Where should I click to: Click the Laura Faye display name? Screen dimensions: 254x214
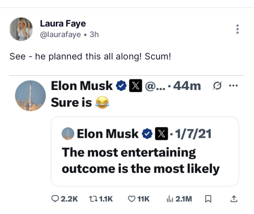click(x=63, y=23)
